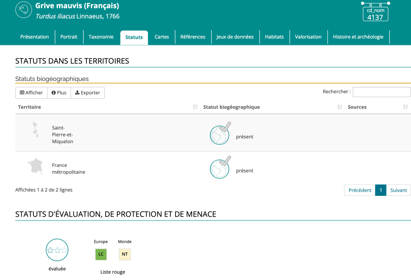The width and height of the screenshot is (411, 280).
Task: Open the Cartes tab
Action: [x=162, y=37]
